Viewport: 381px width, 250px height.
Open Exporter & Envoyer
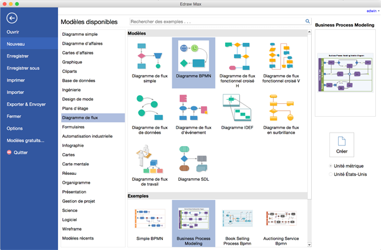(26, 104)
